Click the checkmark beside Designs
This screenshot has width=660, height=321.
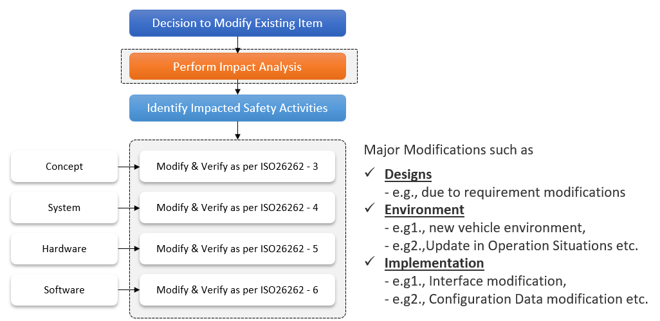pyautogui.click(x=370, y=173)
